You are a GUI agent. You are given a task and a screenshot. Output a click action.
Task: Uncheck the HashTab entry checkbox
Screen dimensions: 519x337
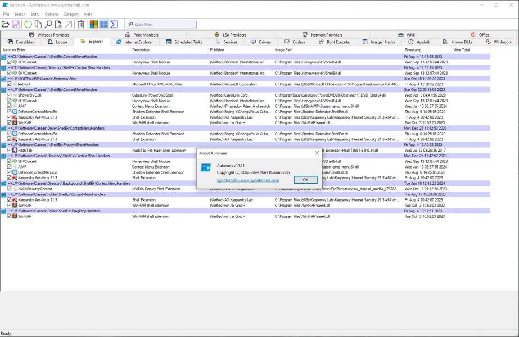coord(9,150)
